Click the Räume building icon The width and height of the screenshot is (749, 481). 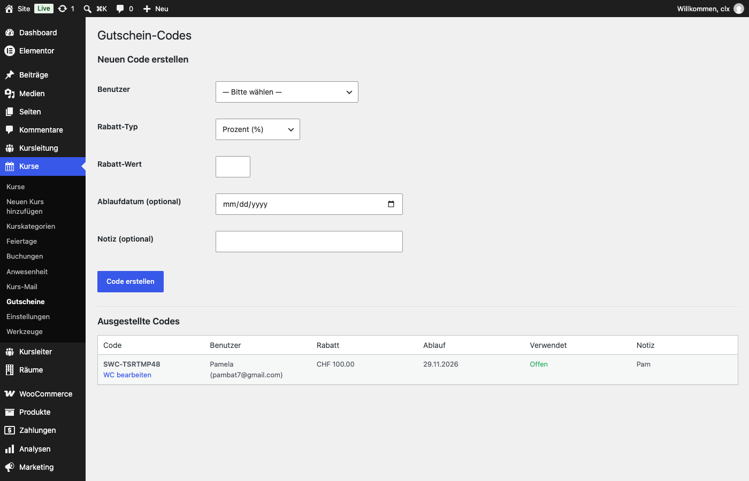(x=10, y=370)
